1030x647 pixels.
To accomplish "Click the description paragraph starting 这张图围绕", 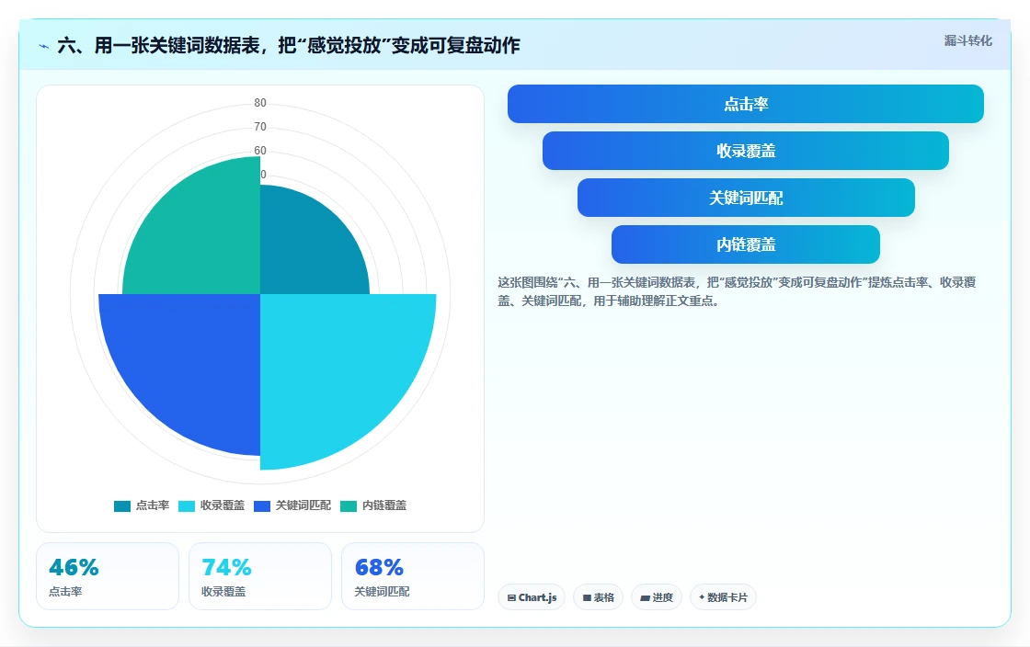I will (737, 291).
